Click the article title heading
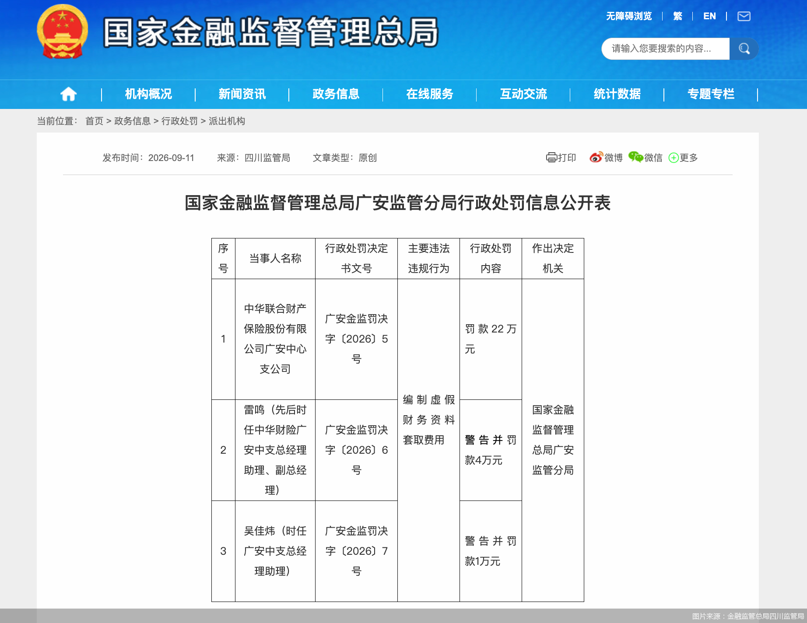The image size is (807, 623). (397, 203)
